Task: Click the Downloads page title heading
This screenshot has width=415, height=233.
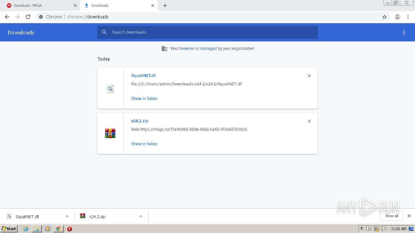Action: click(21, 32)
